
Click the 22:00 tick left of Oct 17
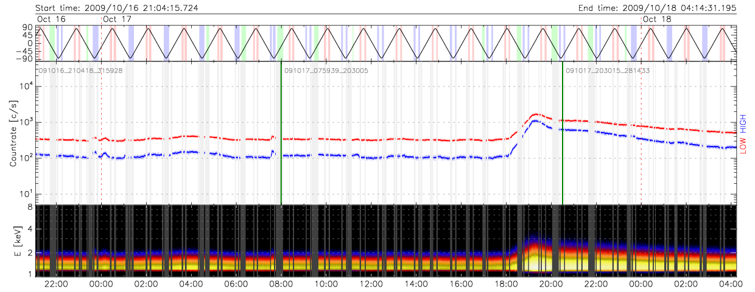tap(56, 283)
